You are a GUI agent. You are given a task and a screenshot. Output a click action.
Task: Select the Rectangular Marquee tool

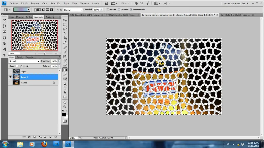pos(65,24)
